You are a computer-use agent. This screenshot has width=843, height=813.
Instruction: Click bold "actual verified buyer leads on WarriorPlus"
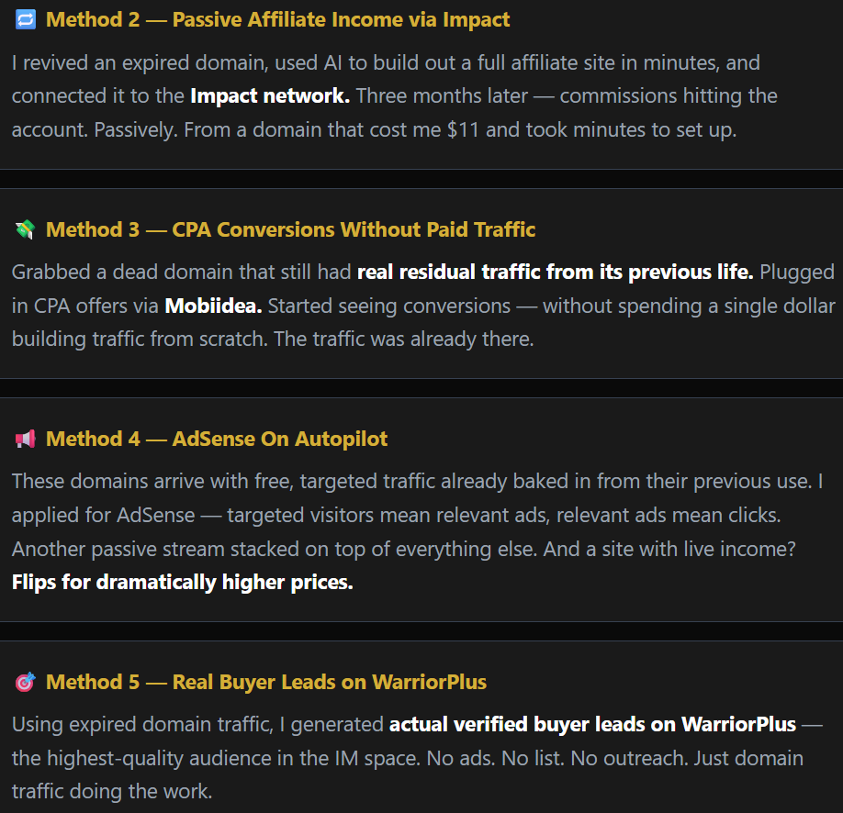point(592,725)
